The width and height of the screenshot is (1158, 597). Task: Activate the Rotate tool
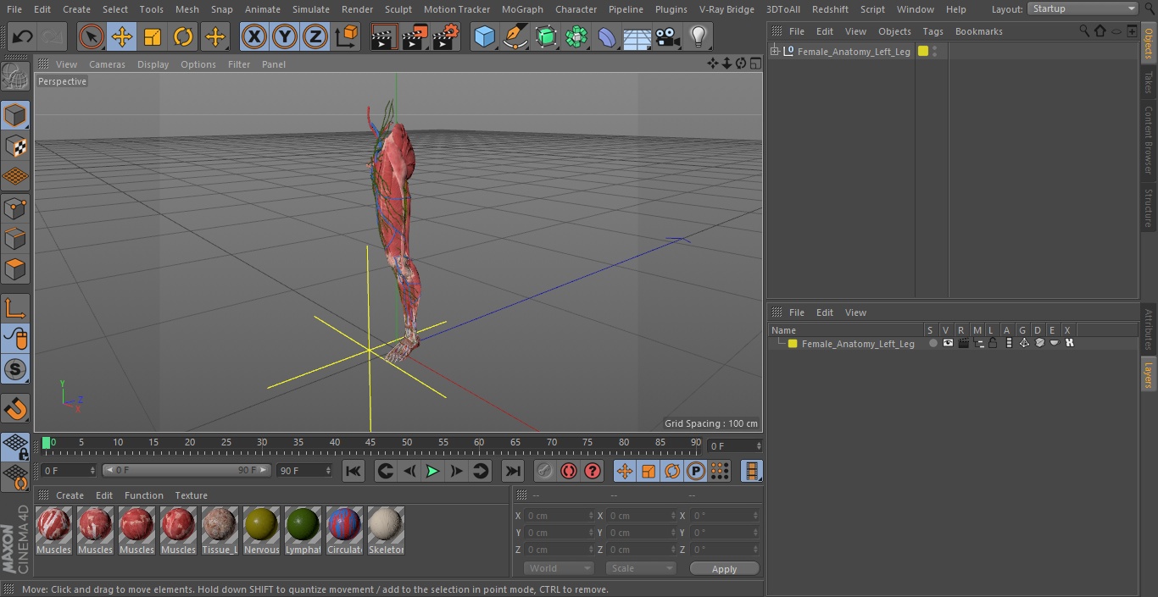tap(183, 36)
